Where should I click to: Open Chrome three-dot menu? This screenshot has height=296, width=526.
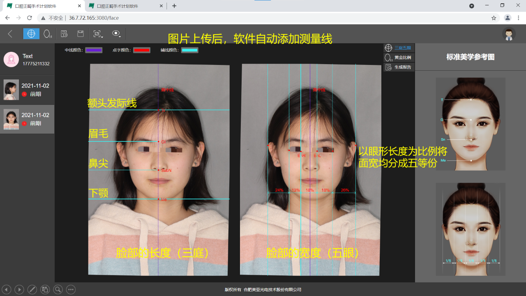[519, 18]
